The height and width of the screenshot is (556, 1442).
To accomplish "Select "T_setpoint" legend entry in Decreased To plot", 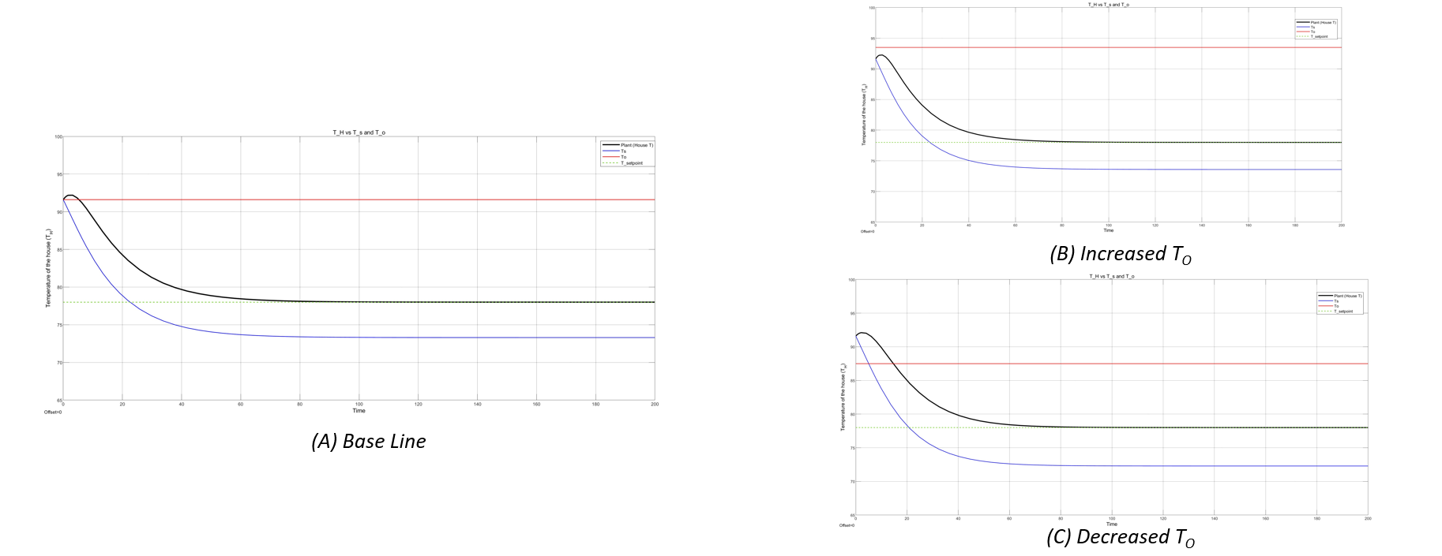I will pos(1342,312).
